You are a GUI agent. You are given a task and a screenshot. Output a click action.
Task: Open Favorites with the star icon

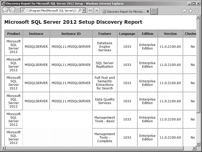tap(190, 11)
